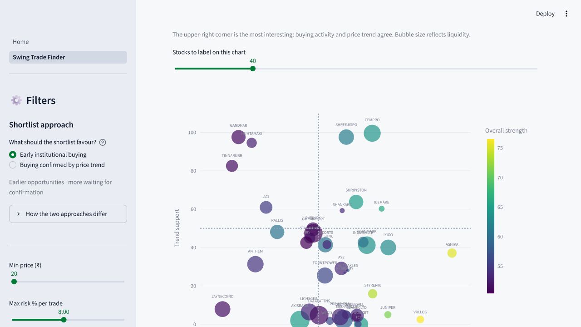
Task: Click the SHRIPISTON bubble
Action: [356, 202]
